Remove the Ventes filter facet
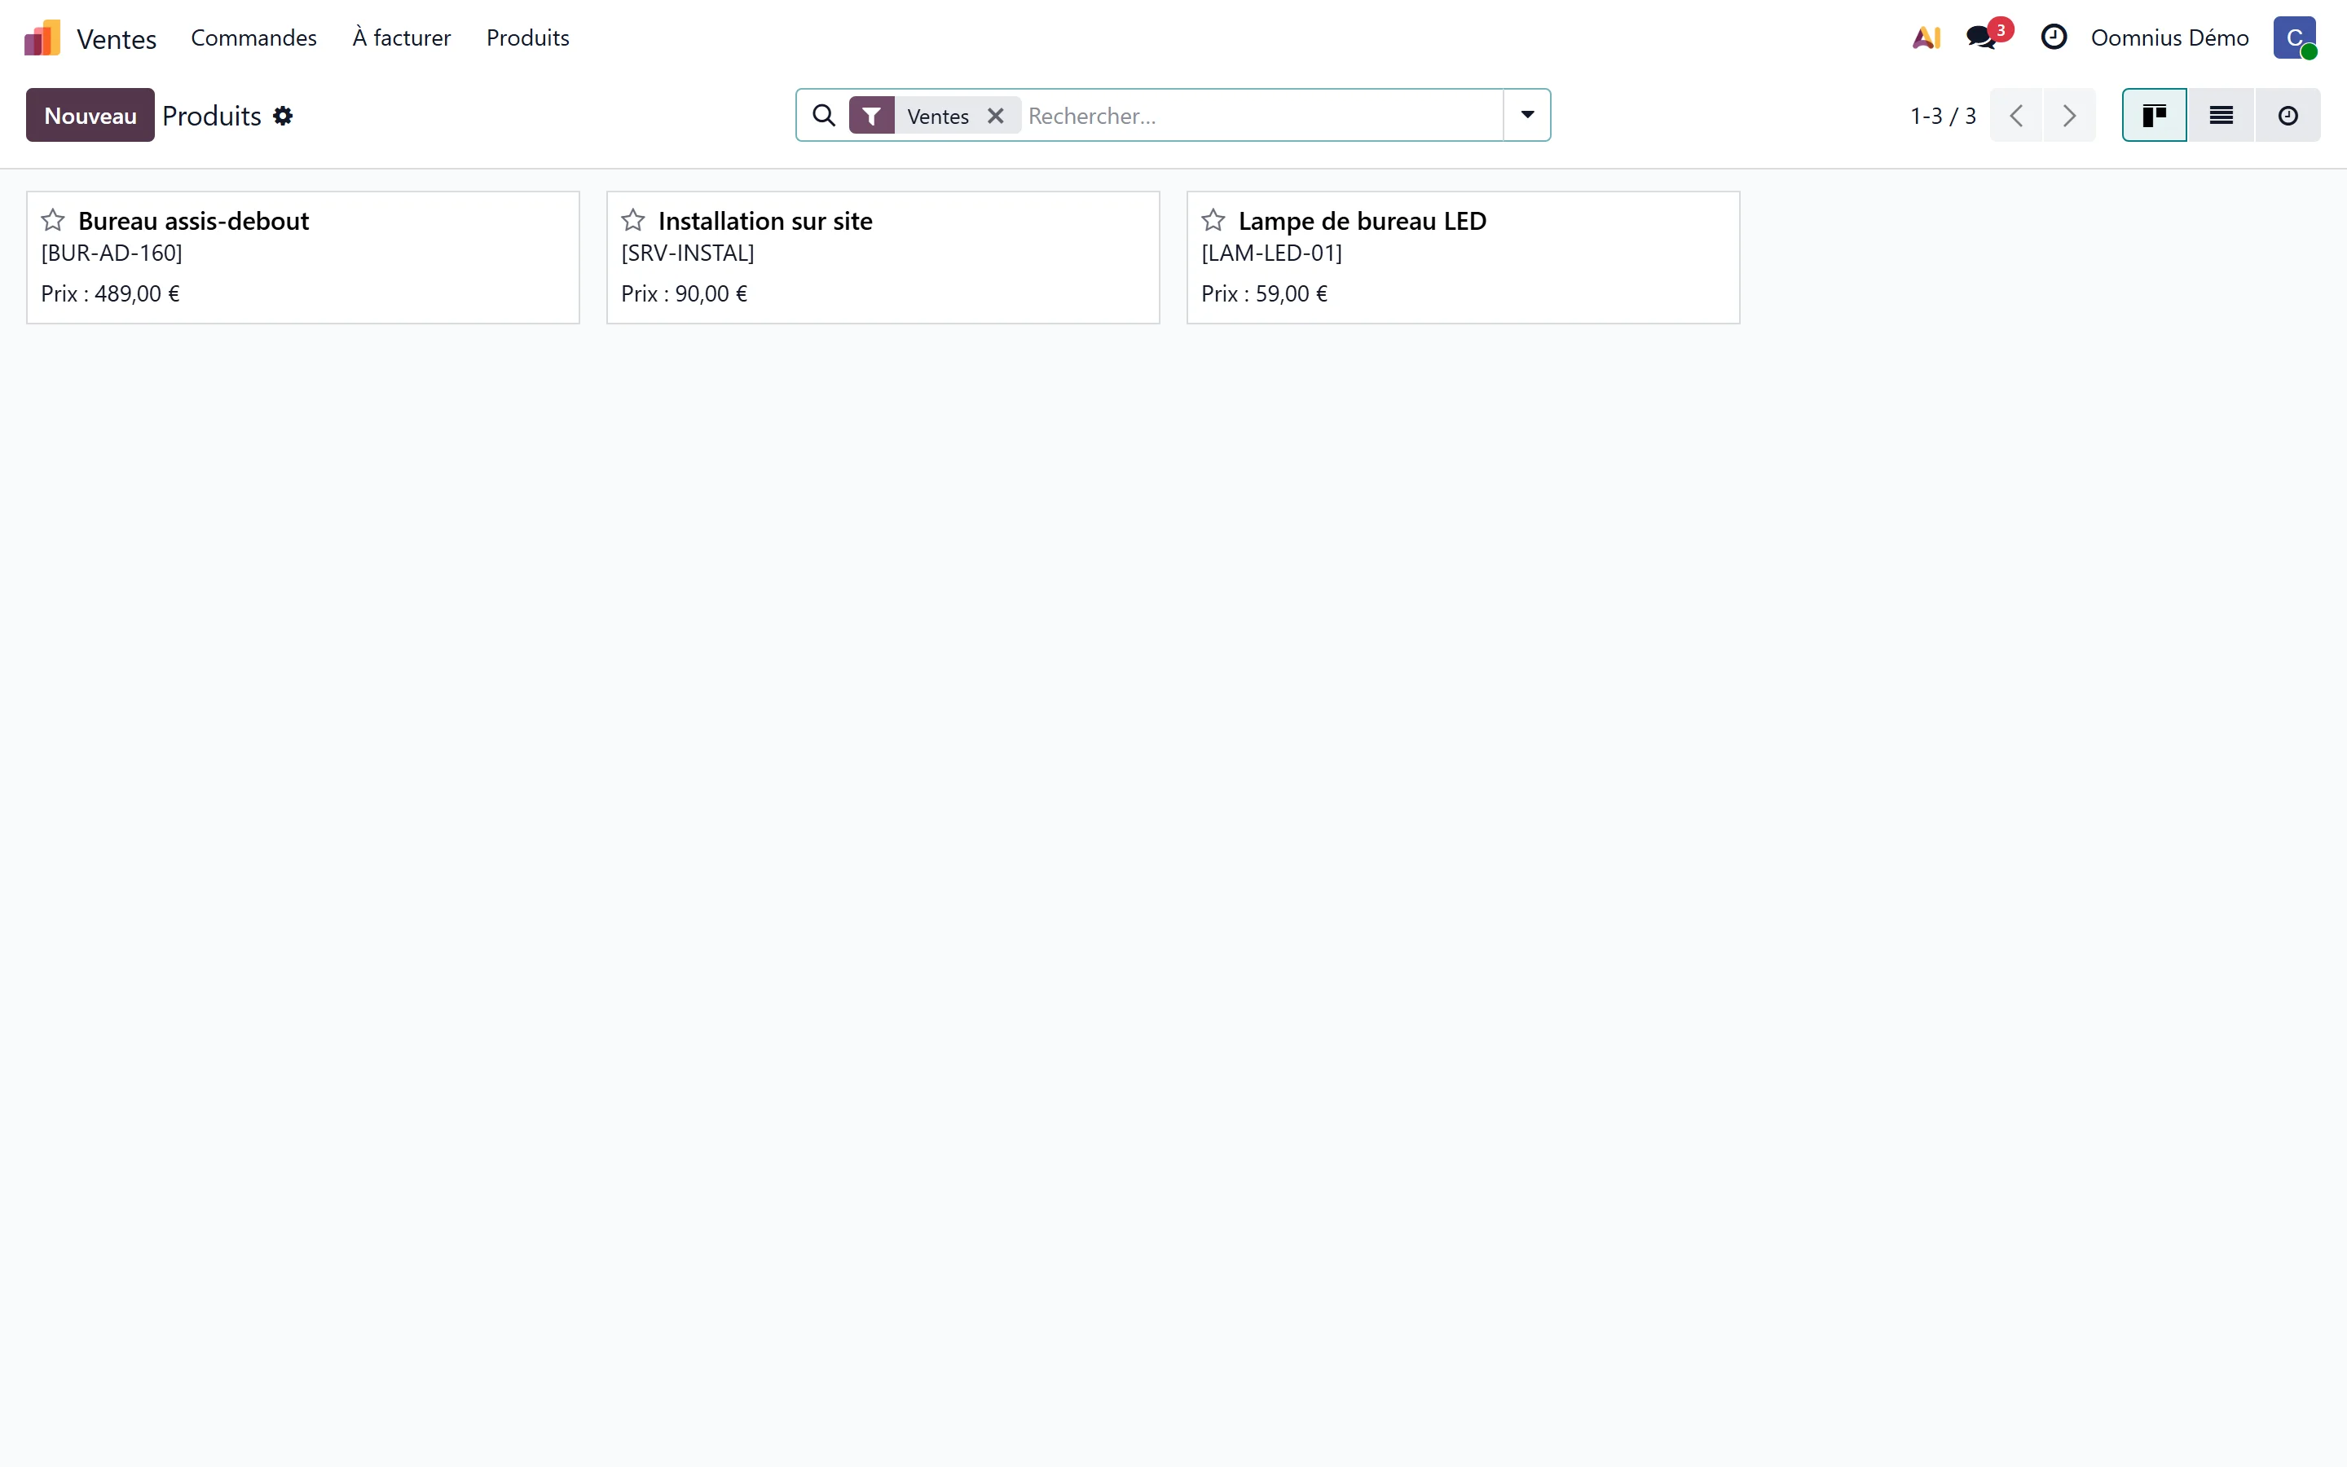This screenshot has height=1467, width=2347. tap(995, 116)
